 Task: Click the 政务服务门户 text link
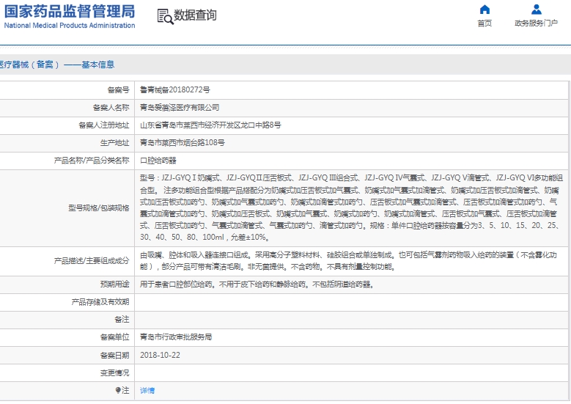536,23
